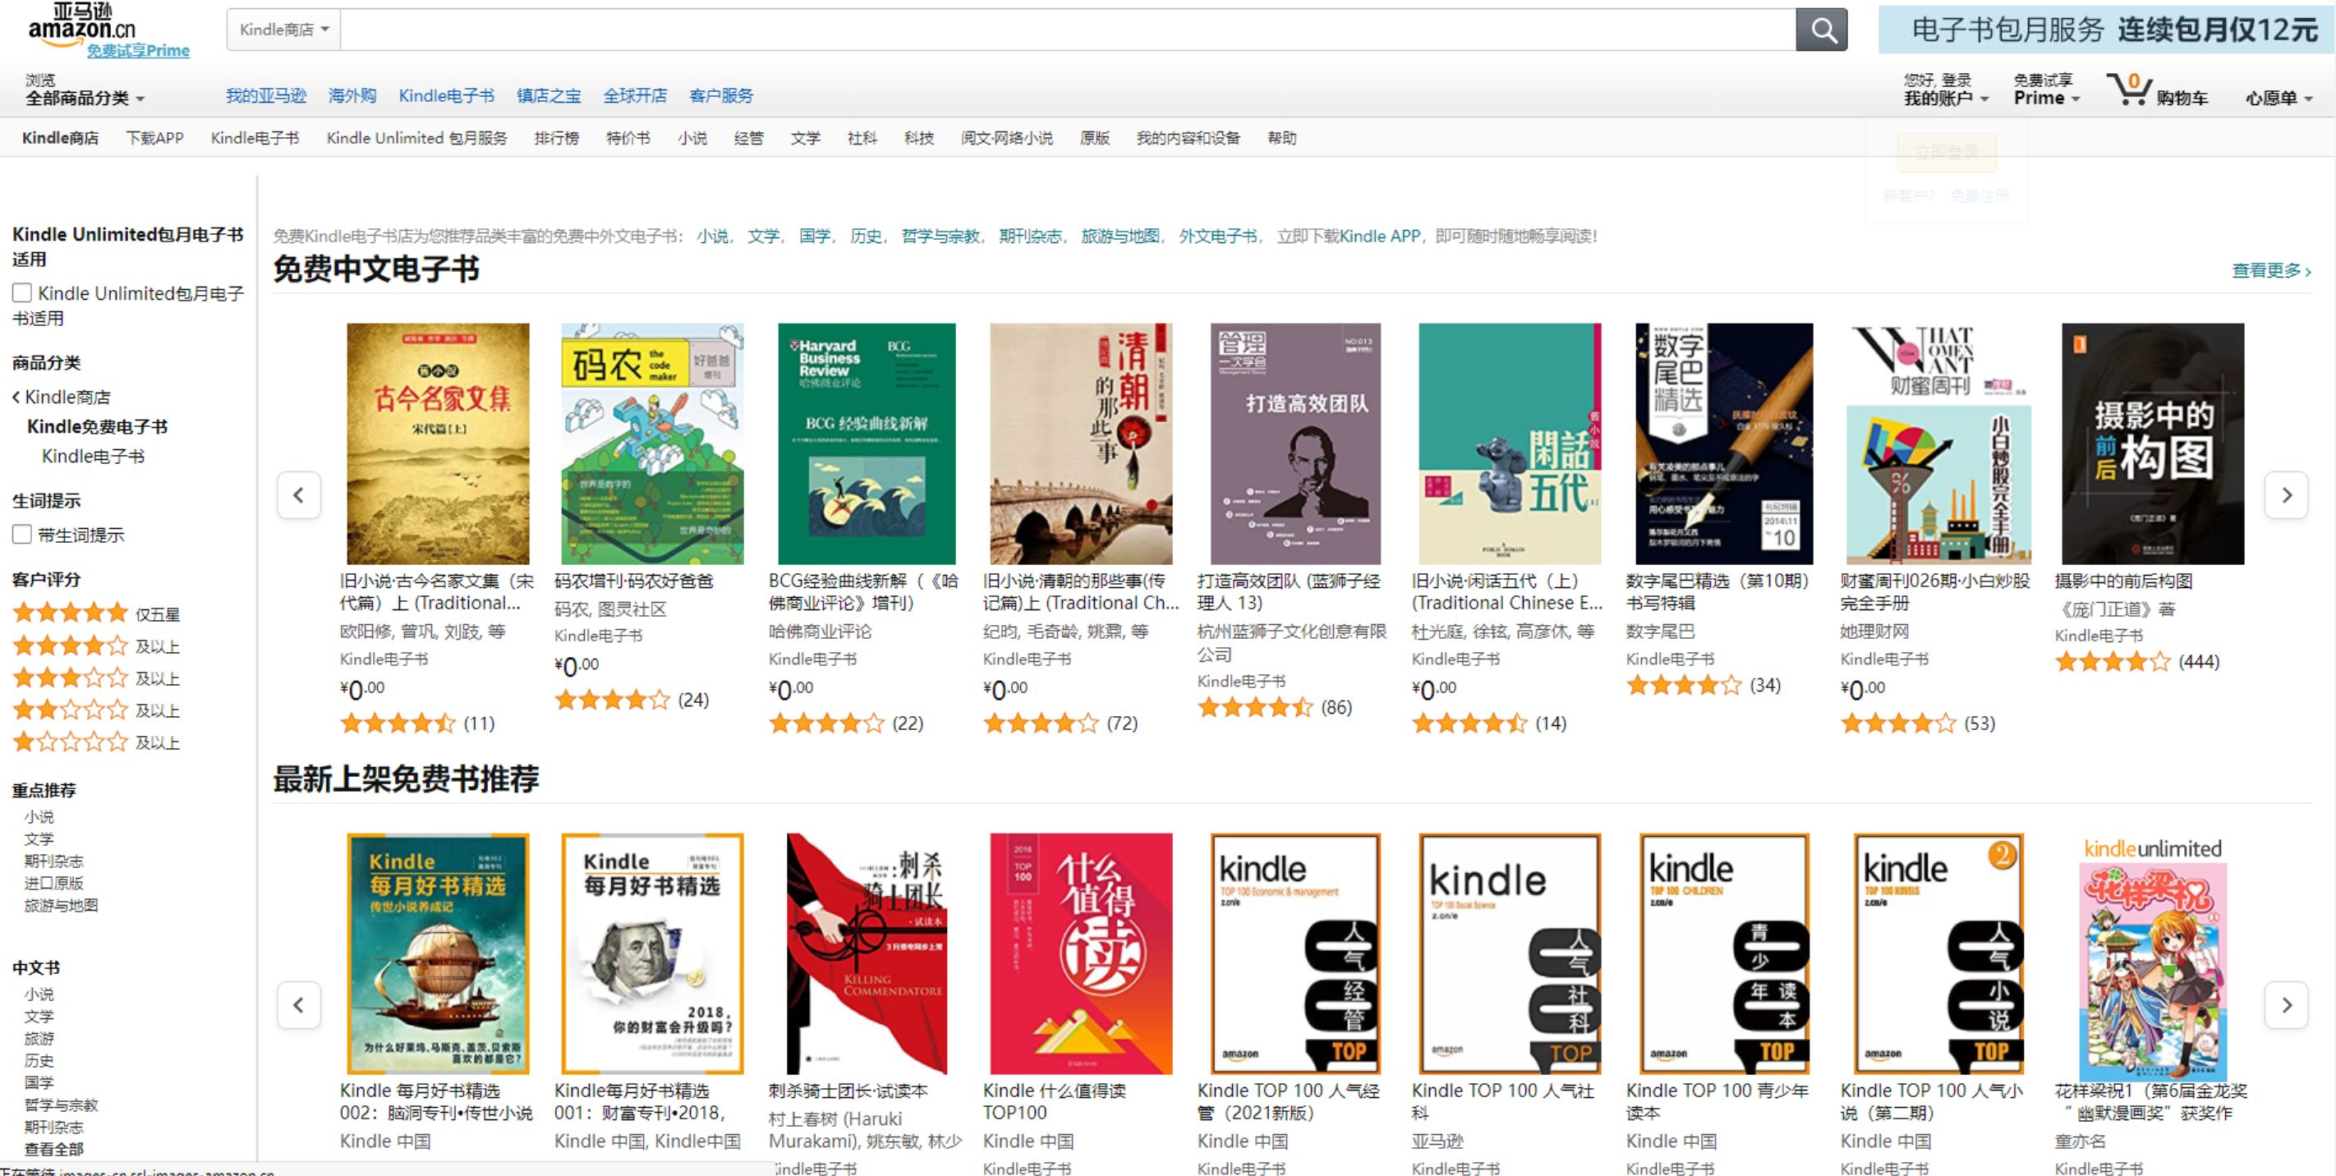Open BCG经验曲线新解 book cover

pos(867,444)
